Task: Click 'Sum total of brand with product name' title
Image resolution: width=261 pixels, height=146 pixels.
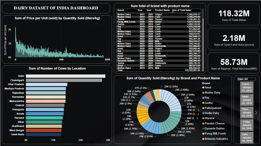Action: 160,6
